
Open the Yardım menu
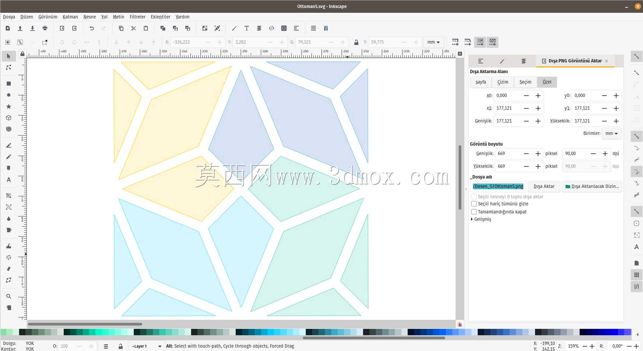182,17
